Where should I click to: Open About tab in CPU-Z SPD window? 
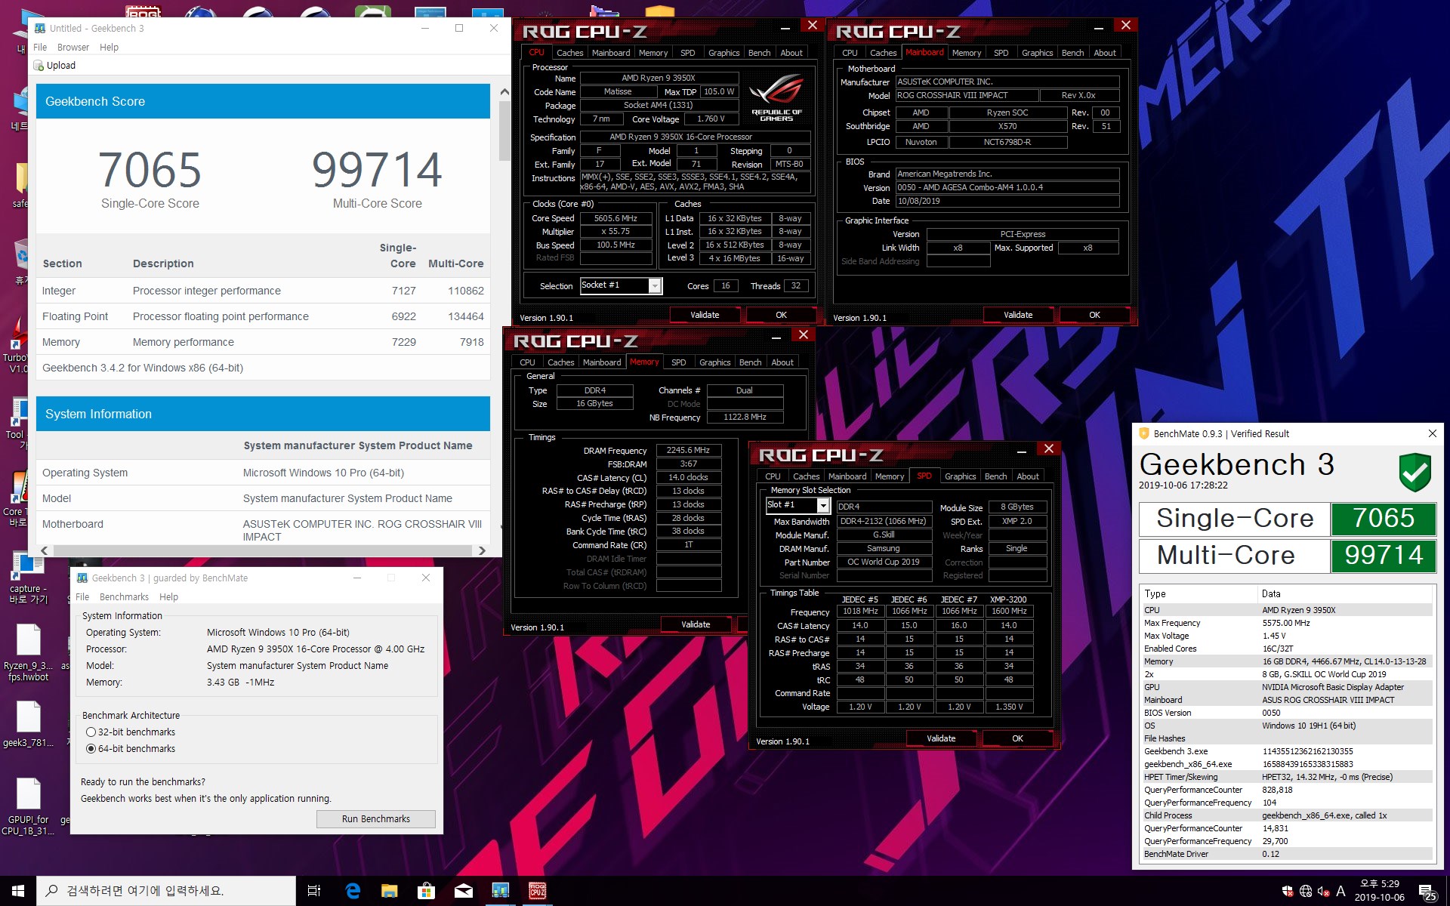click(x=1027, y=476)
